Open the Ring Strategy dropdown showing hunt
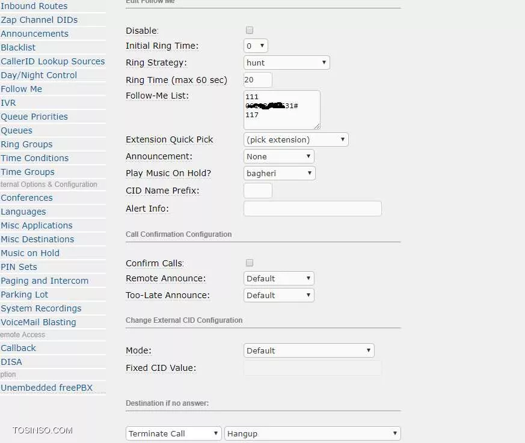This screenshot has height=443, width=525. [287, 63]
